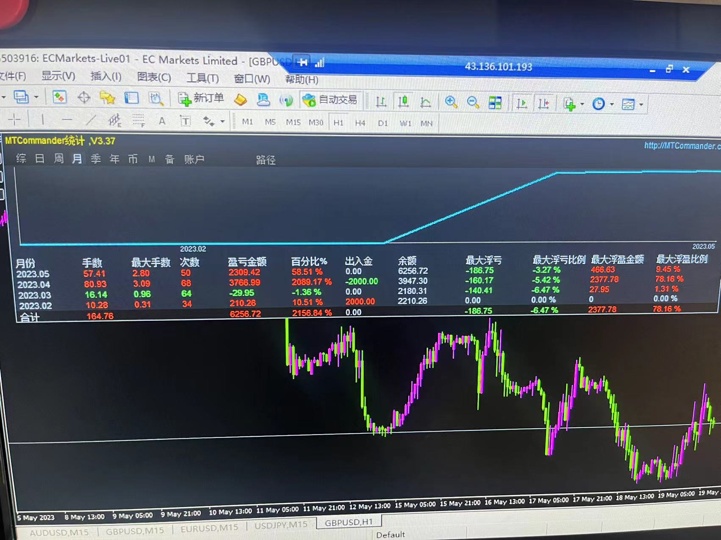Select the text A tool
Screen dimensions: 721x540
point(162,121)
